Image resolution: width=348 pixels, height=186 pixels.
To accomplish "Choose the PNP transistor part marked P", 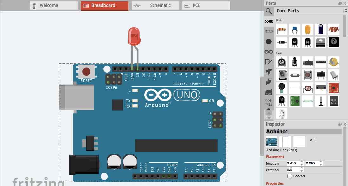I will [294, 42].
